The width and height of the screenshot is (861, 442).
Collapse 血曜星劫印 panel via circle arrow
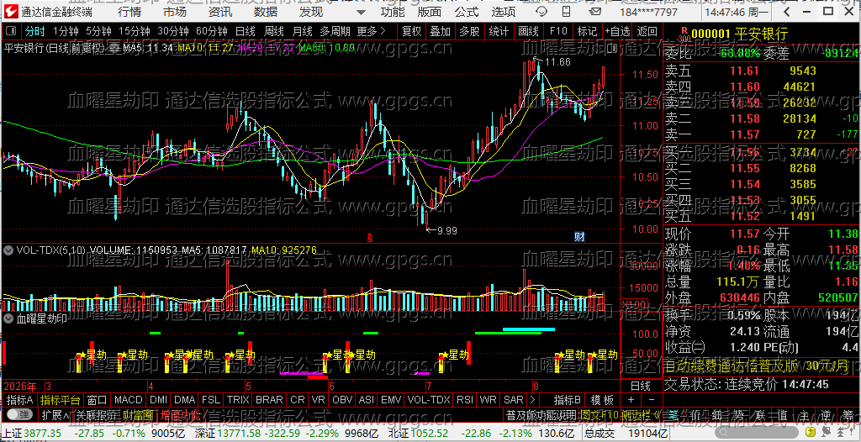click(x=8, y=318)
